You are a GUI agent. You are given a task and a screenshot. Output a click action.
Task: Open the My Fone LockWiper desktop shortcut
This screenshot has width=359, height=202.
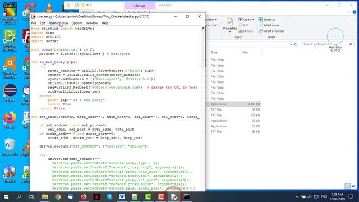click(10, 40)
